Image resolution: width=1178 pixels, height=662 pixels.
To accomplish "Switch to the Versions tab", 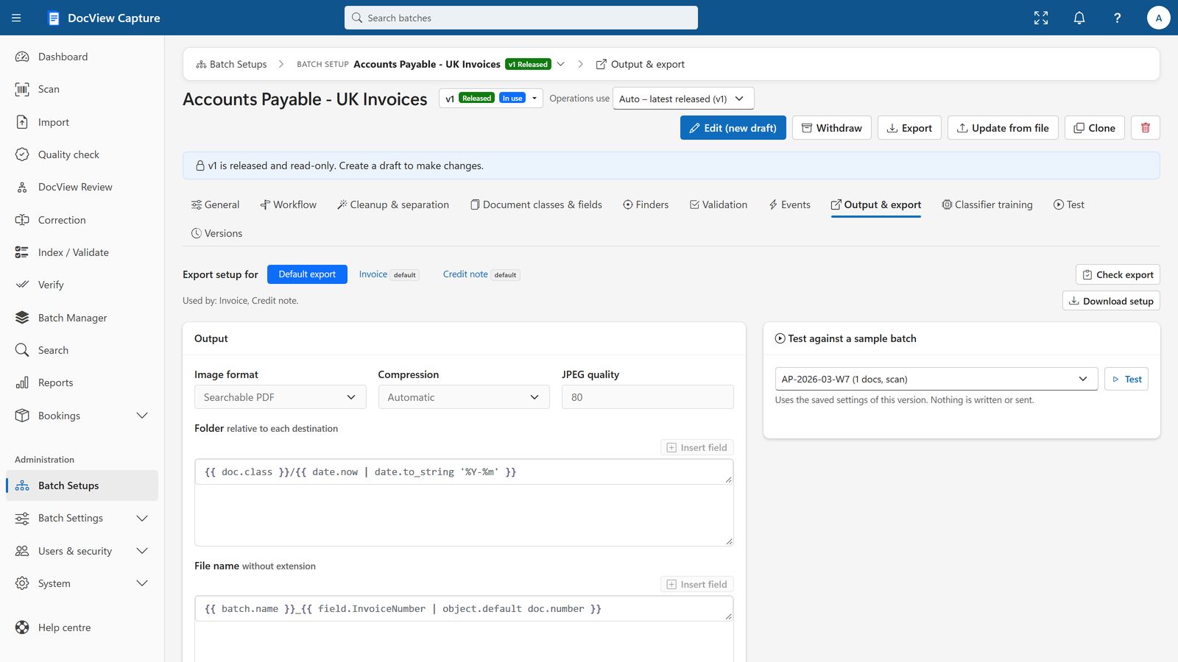I will tap(216, 233).
